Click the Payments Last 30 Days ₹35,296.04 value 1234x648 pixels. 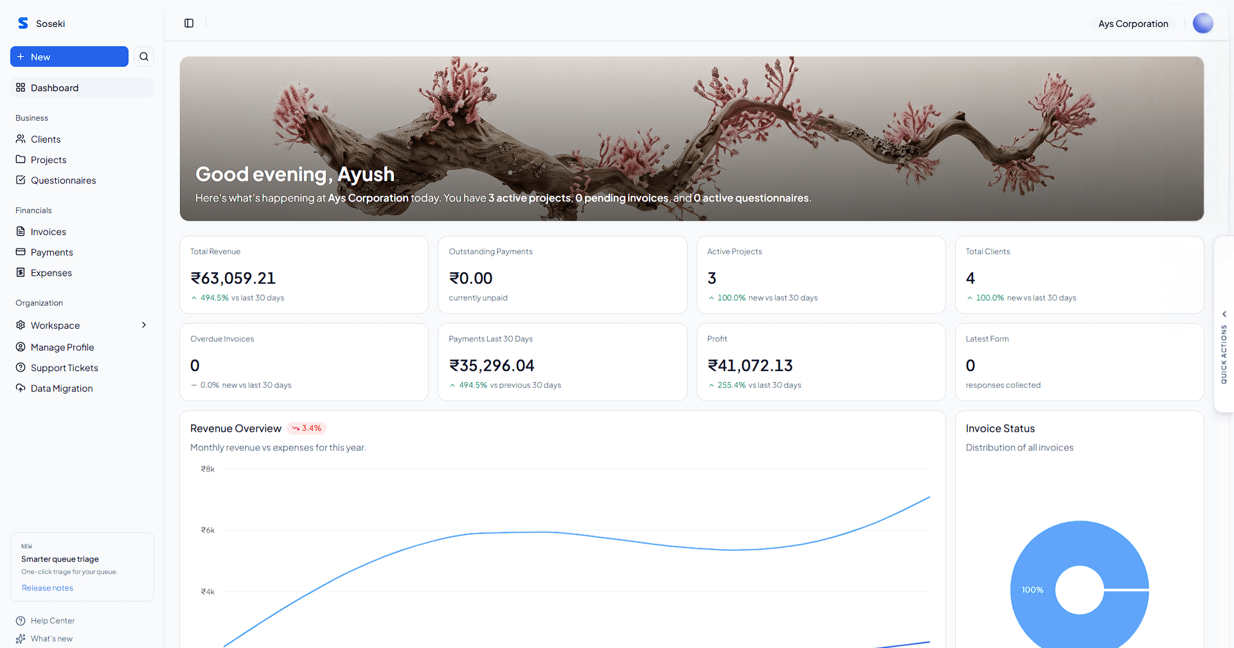tap(492, 365)
